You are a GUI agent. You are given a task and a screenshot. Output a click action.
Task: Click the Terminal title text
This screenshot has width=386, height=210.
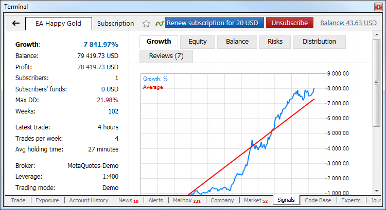click(x=16, y=7)
